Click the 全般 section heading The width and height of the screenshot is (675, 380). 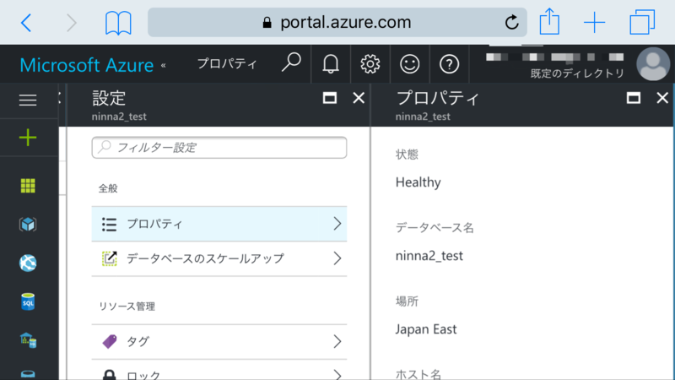(108, 188)
